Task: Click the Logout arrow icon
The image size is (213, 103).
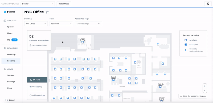Action: [x=7, y=100]
